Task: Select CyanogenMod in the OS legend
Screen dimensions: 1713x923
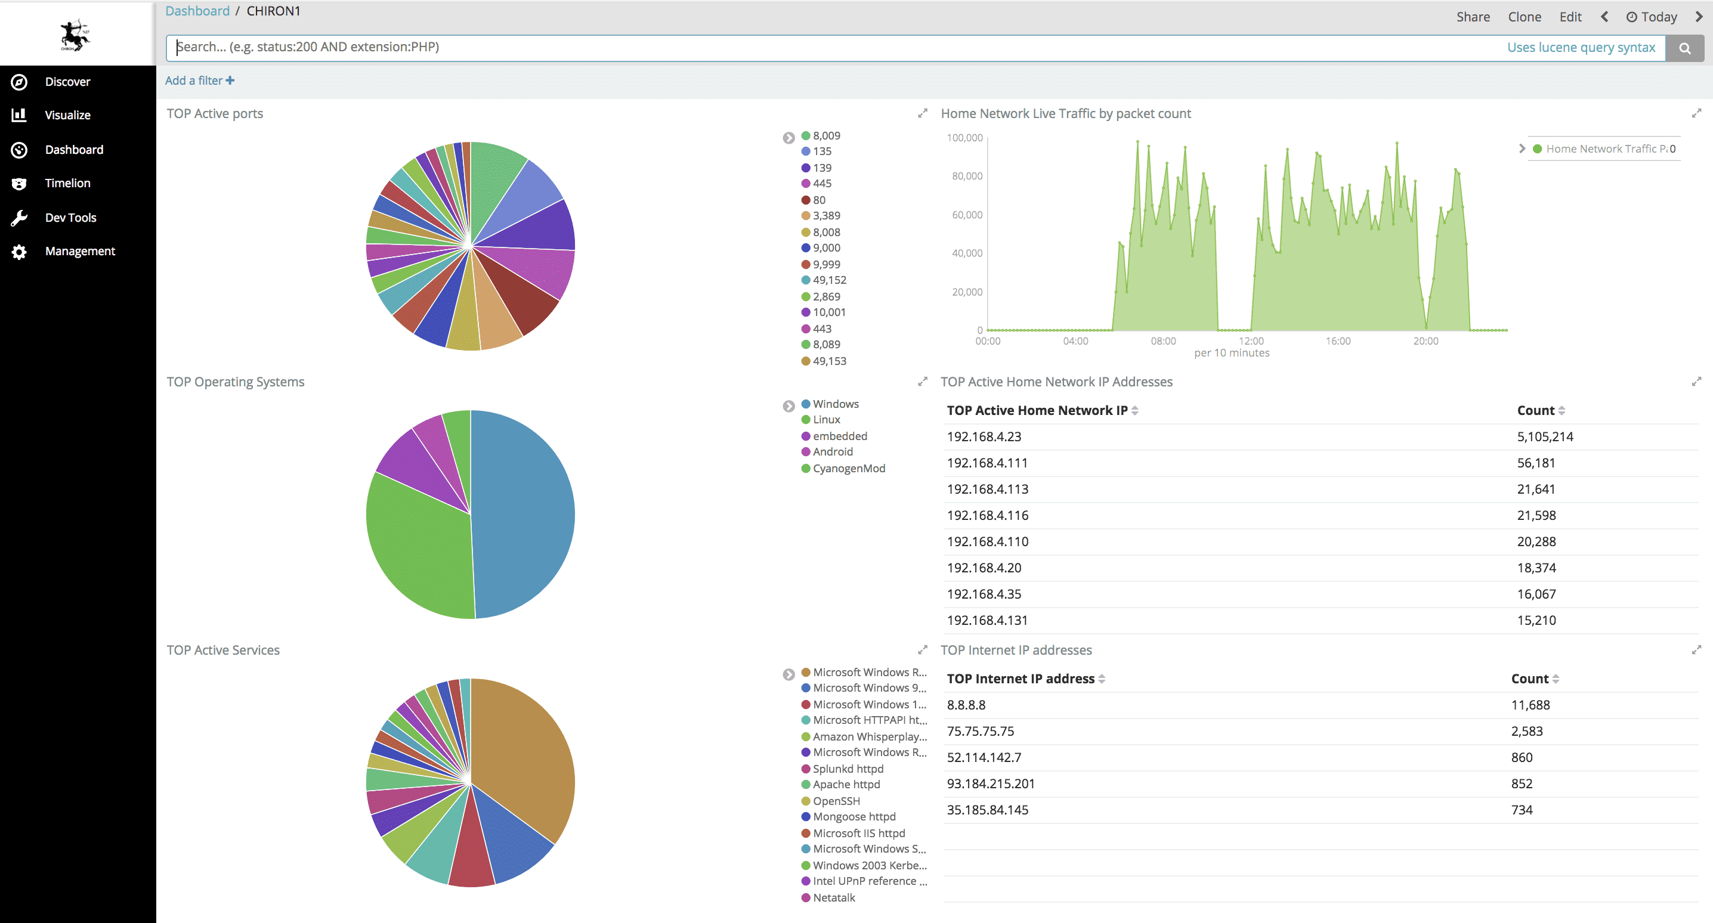Action: click(x=848, y=468)
